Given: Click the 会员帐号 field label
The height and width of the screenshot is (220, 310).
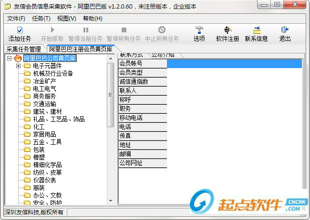Looking at the screenshot, I should 143,64.
